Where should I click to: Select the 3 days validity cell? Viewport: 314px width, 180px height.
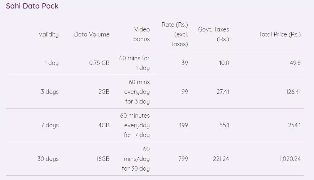coord(50,92)
